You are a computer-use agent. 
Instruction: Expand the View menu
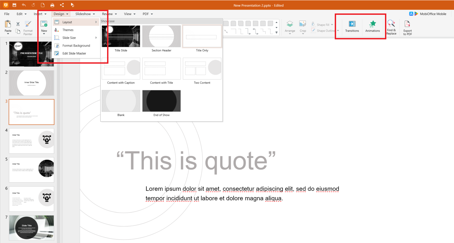point(130,14)
